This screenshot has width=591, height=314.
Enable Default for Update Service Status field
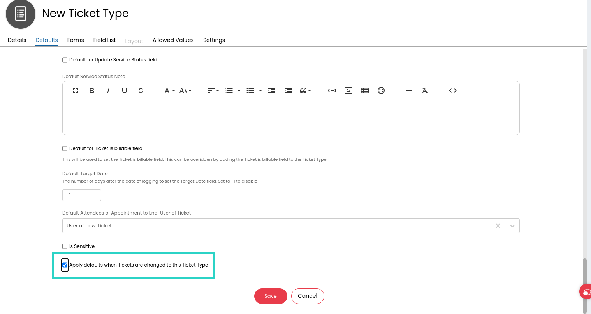[x=65, y=60]
